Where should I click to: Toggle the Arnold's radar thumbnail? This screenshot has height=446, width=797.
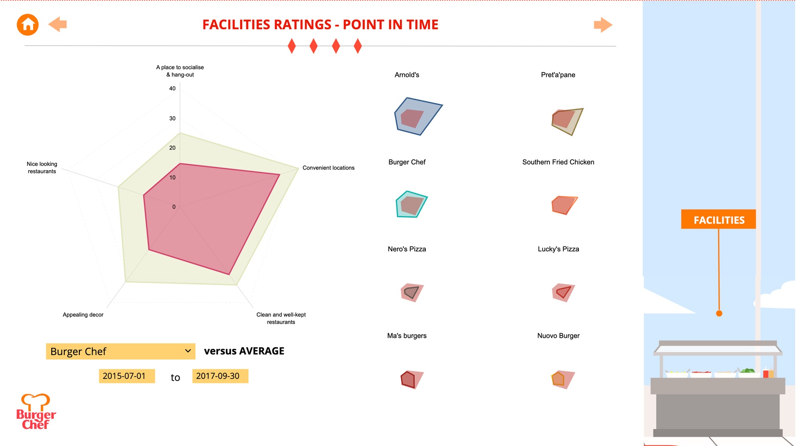coord(417,116)
